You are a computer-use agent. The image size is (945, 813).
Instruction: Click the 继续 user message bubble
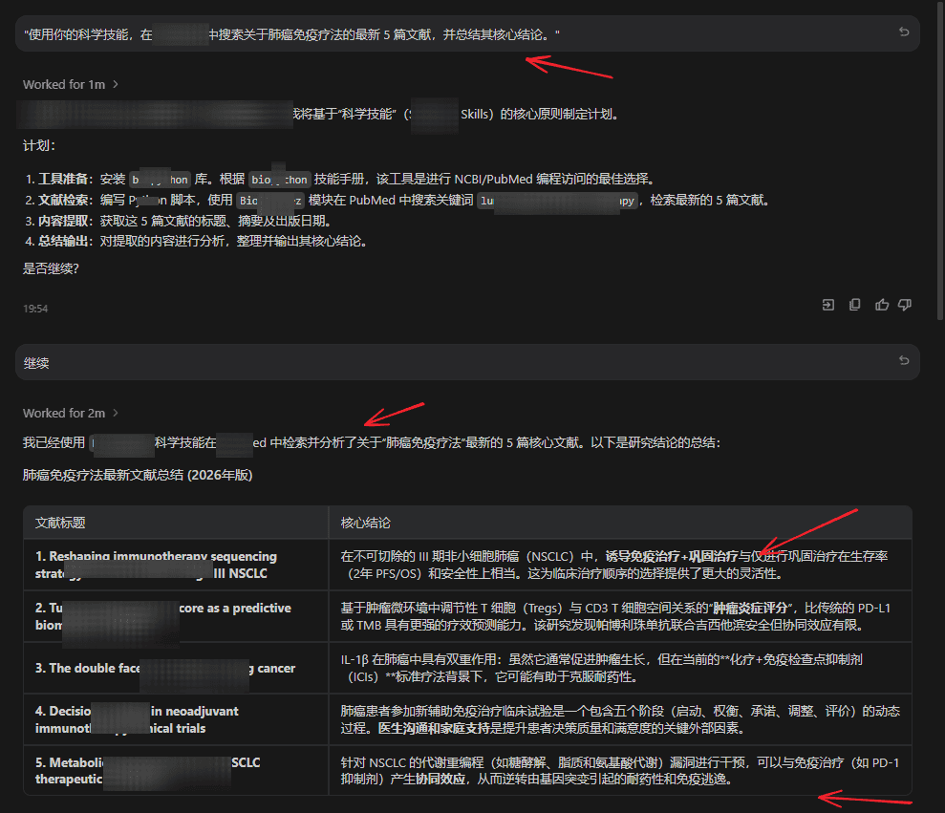point(467,362)
